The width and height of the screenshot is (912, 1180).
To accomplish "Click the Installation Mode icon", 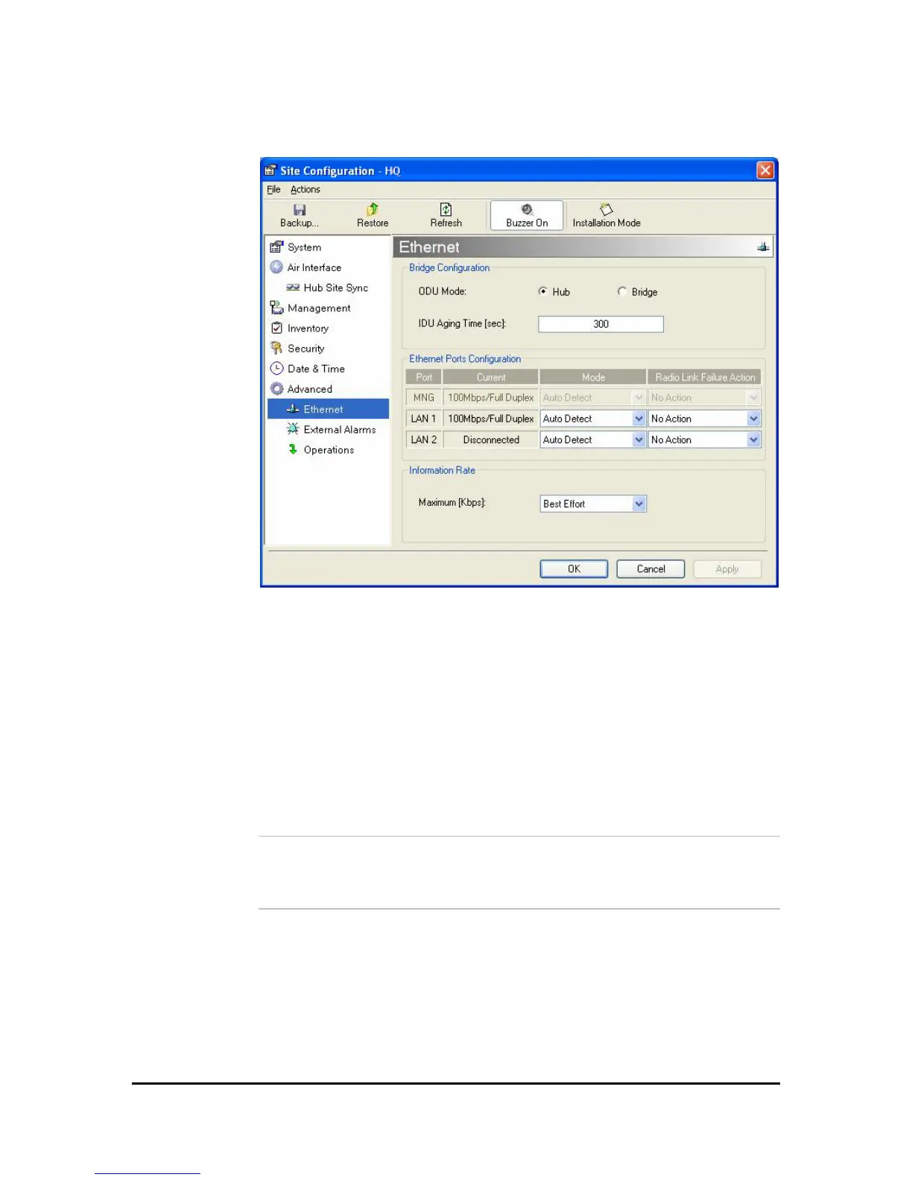I will coord(606,209).
